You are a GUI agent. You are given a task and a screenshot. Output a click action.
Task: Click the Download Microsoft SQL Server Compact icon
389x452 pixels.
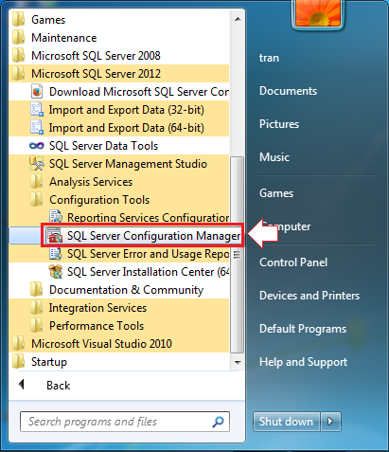click(37, 92)
